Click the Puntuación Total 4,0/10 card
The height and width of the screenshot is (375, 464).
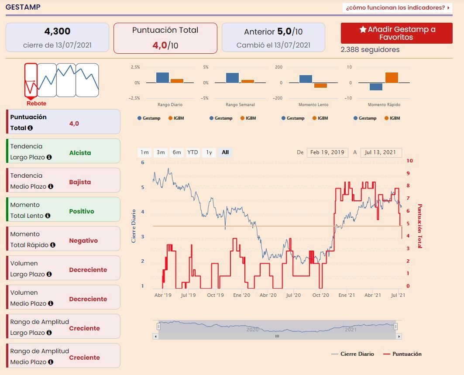165,38
